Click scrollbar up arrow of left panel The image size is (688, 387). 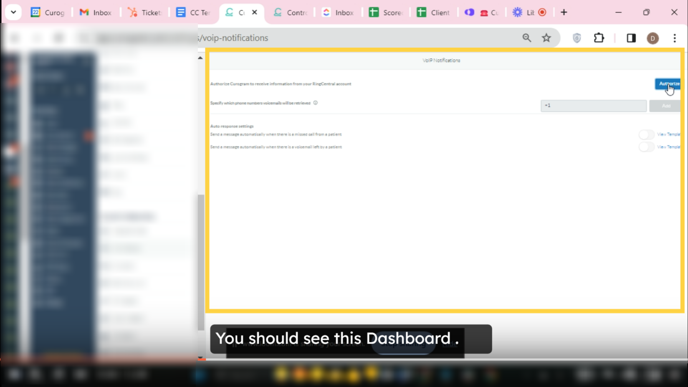200,58
